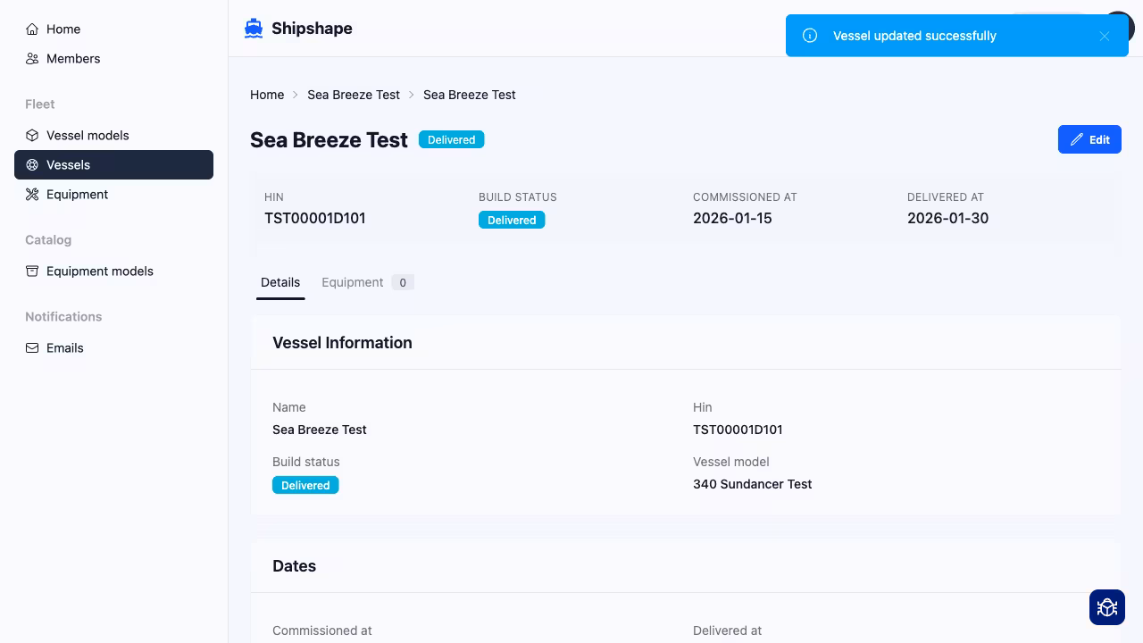The image size is (1143, 643).
Task: Click the Edit vessel button
Action: [x=1089, y=139]
